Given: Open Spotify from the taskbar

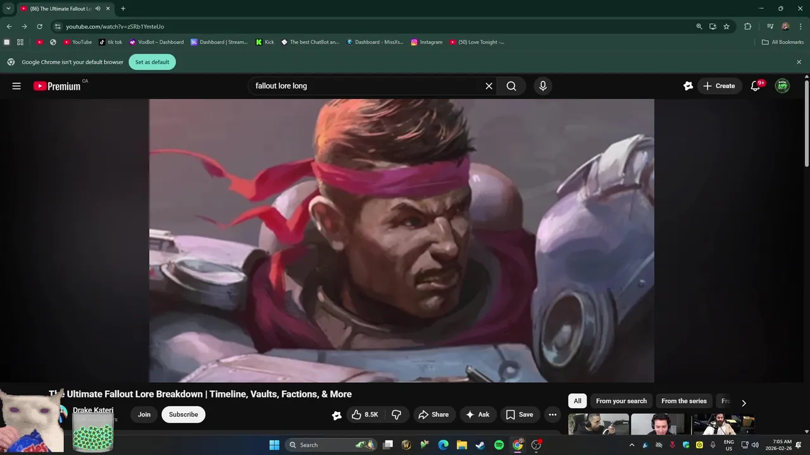Looking at the screenshot, I should (499, 445).
